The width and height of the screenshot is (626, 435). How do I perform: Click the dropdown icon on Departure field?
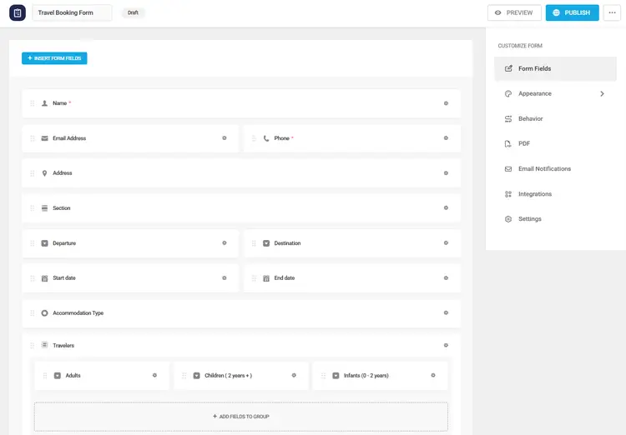[45, 243]
